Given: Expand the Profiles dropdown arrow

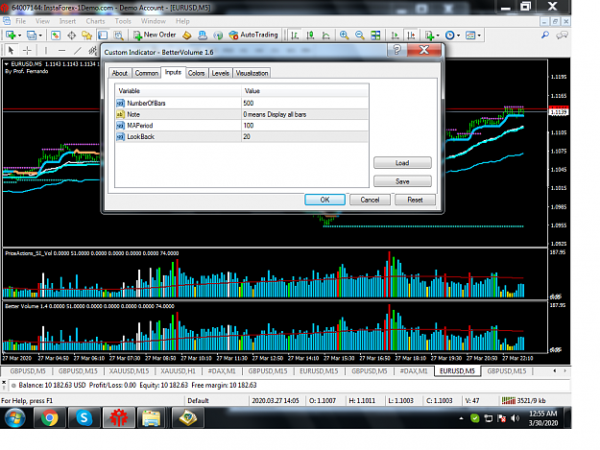Looking at the screenshot, I should 40,36.
